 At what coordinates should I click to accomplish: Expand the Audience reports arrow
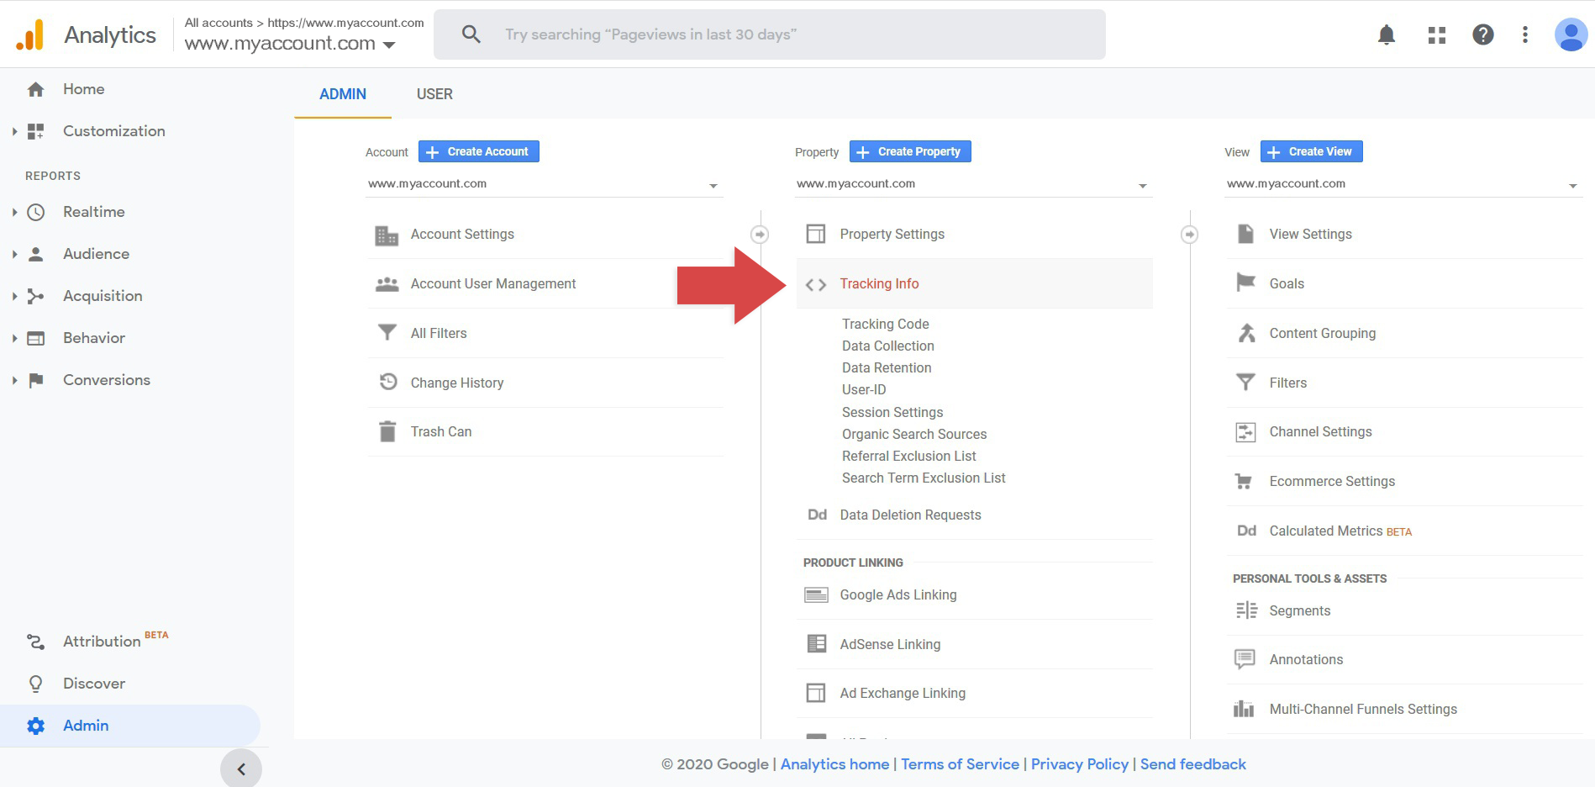[x=14, y=254]
